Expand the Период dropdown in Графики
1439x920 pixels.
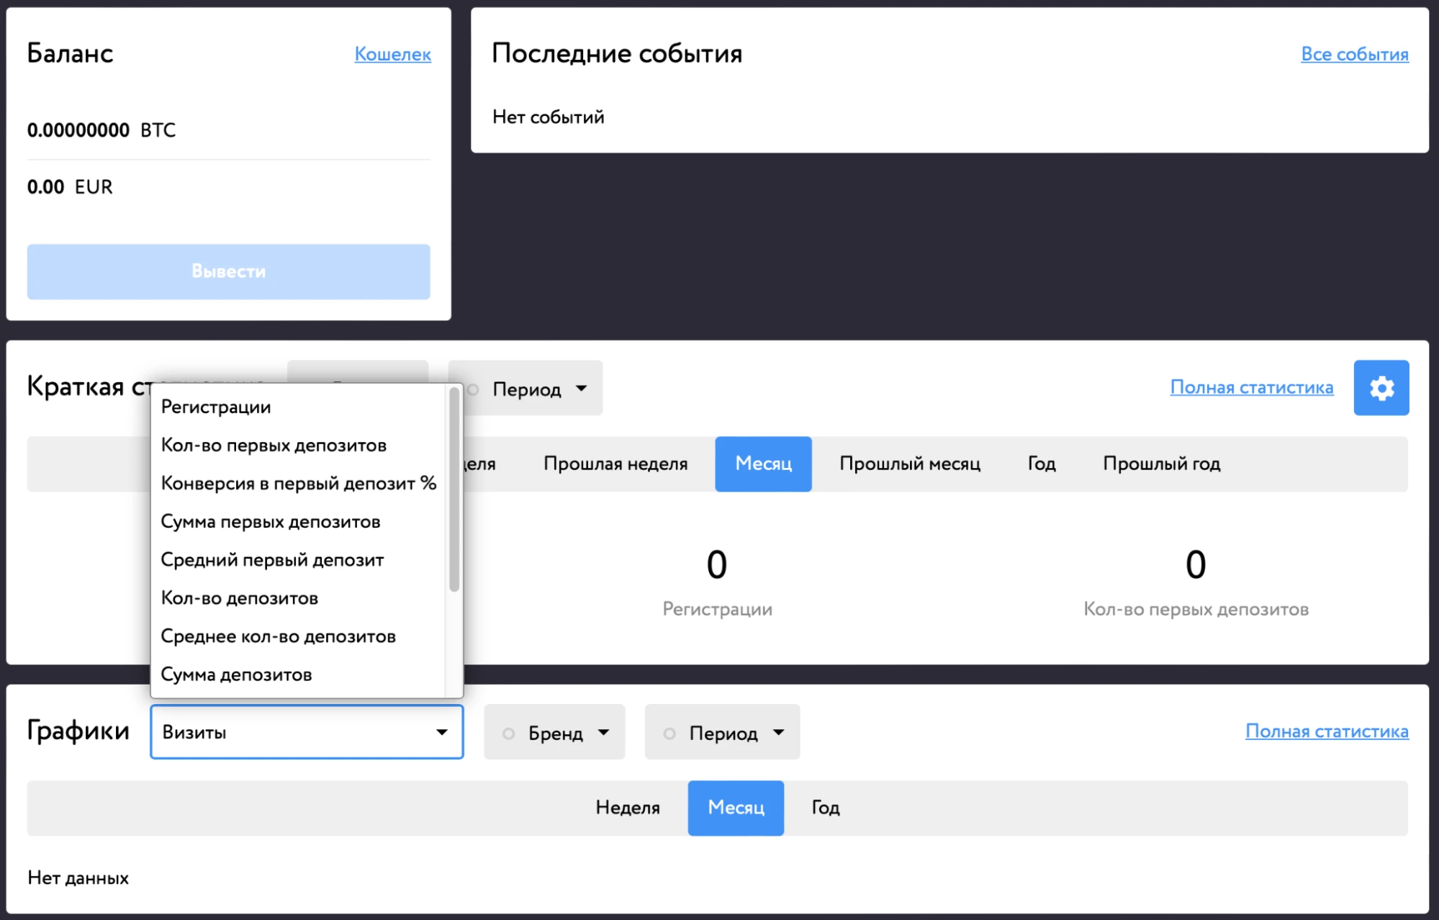(722, 732)
